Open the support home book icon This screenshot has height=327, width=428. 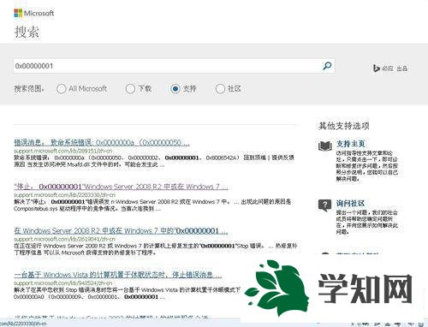[325, 146]
